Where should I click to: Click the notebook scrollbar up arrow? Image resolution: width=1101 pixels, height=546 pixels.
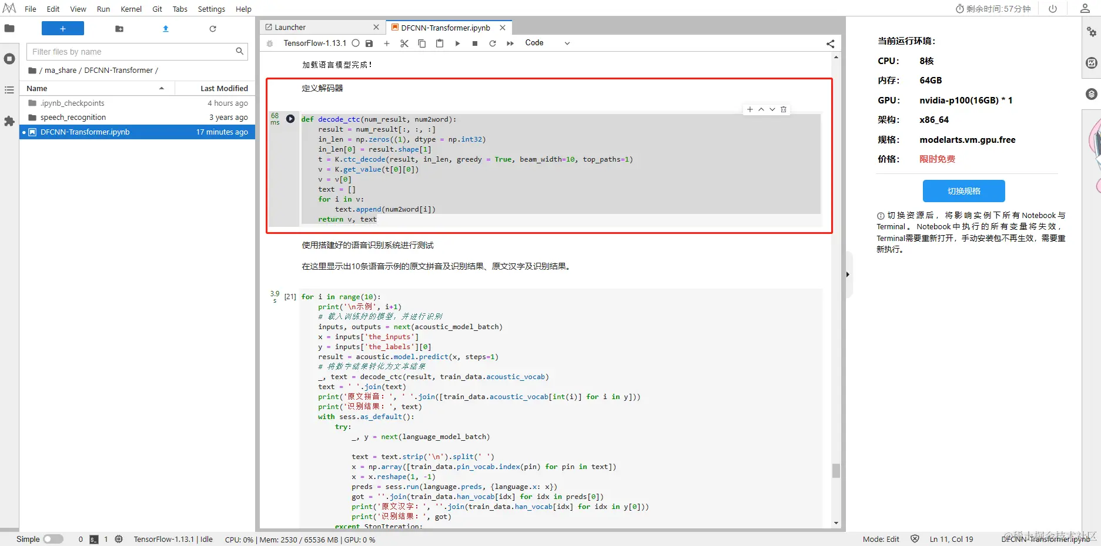pyautogui.click(x=836, y=58)
